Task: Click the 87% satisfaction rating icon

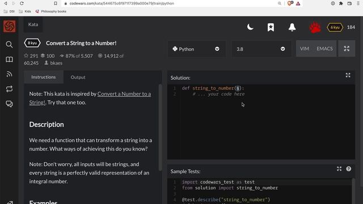Action: [62, 56]
